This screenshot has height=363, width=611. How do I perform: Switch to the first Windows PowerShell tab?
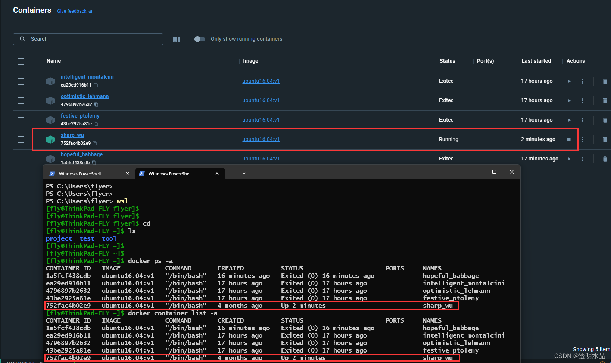pyautogui.click(x=89, y=174)
